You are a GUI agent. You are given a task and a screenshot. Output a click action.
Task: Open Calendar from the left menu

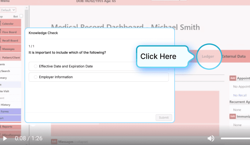point(10,23)
